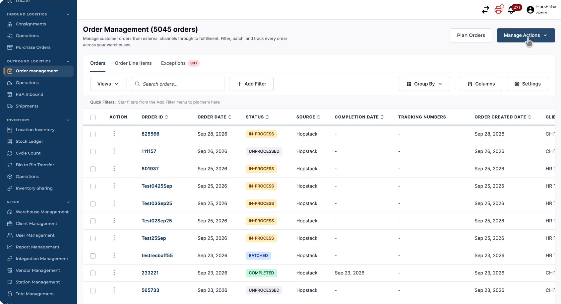This screenshot has width=561, height=304.
Task: Collapse the Setup sidebar section
Action: [68, 202]
